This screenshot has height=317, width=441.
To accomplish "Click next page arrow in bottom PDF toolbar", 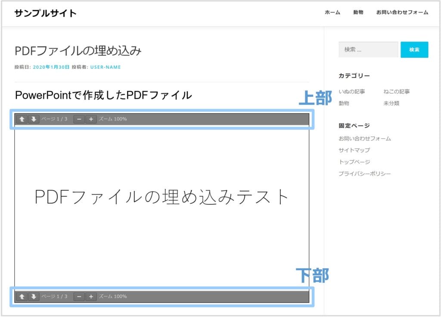I will click(34, 296).
